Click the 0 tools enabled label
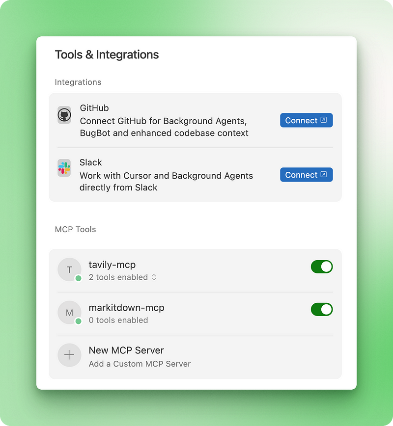 coord(118,320)
